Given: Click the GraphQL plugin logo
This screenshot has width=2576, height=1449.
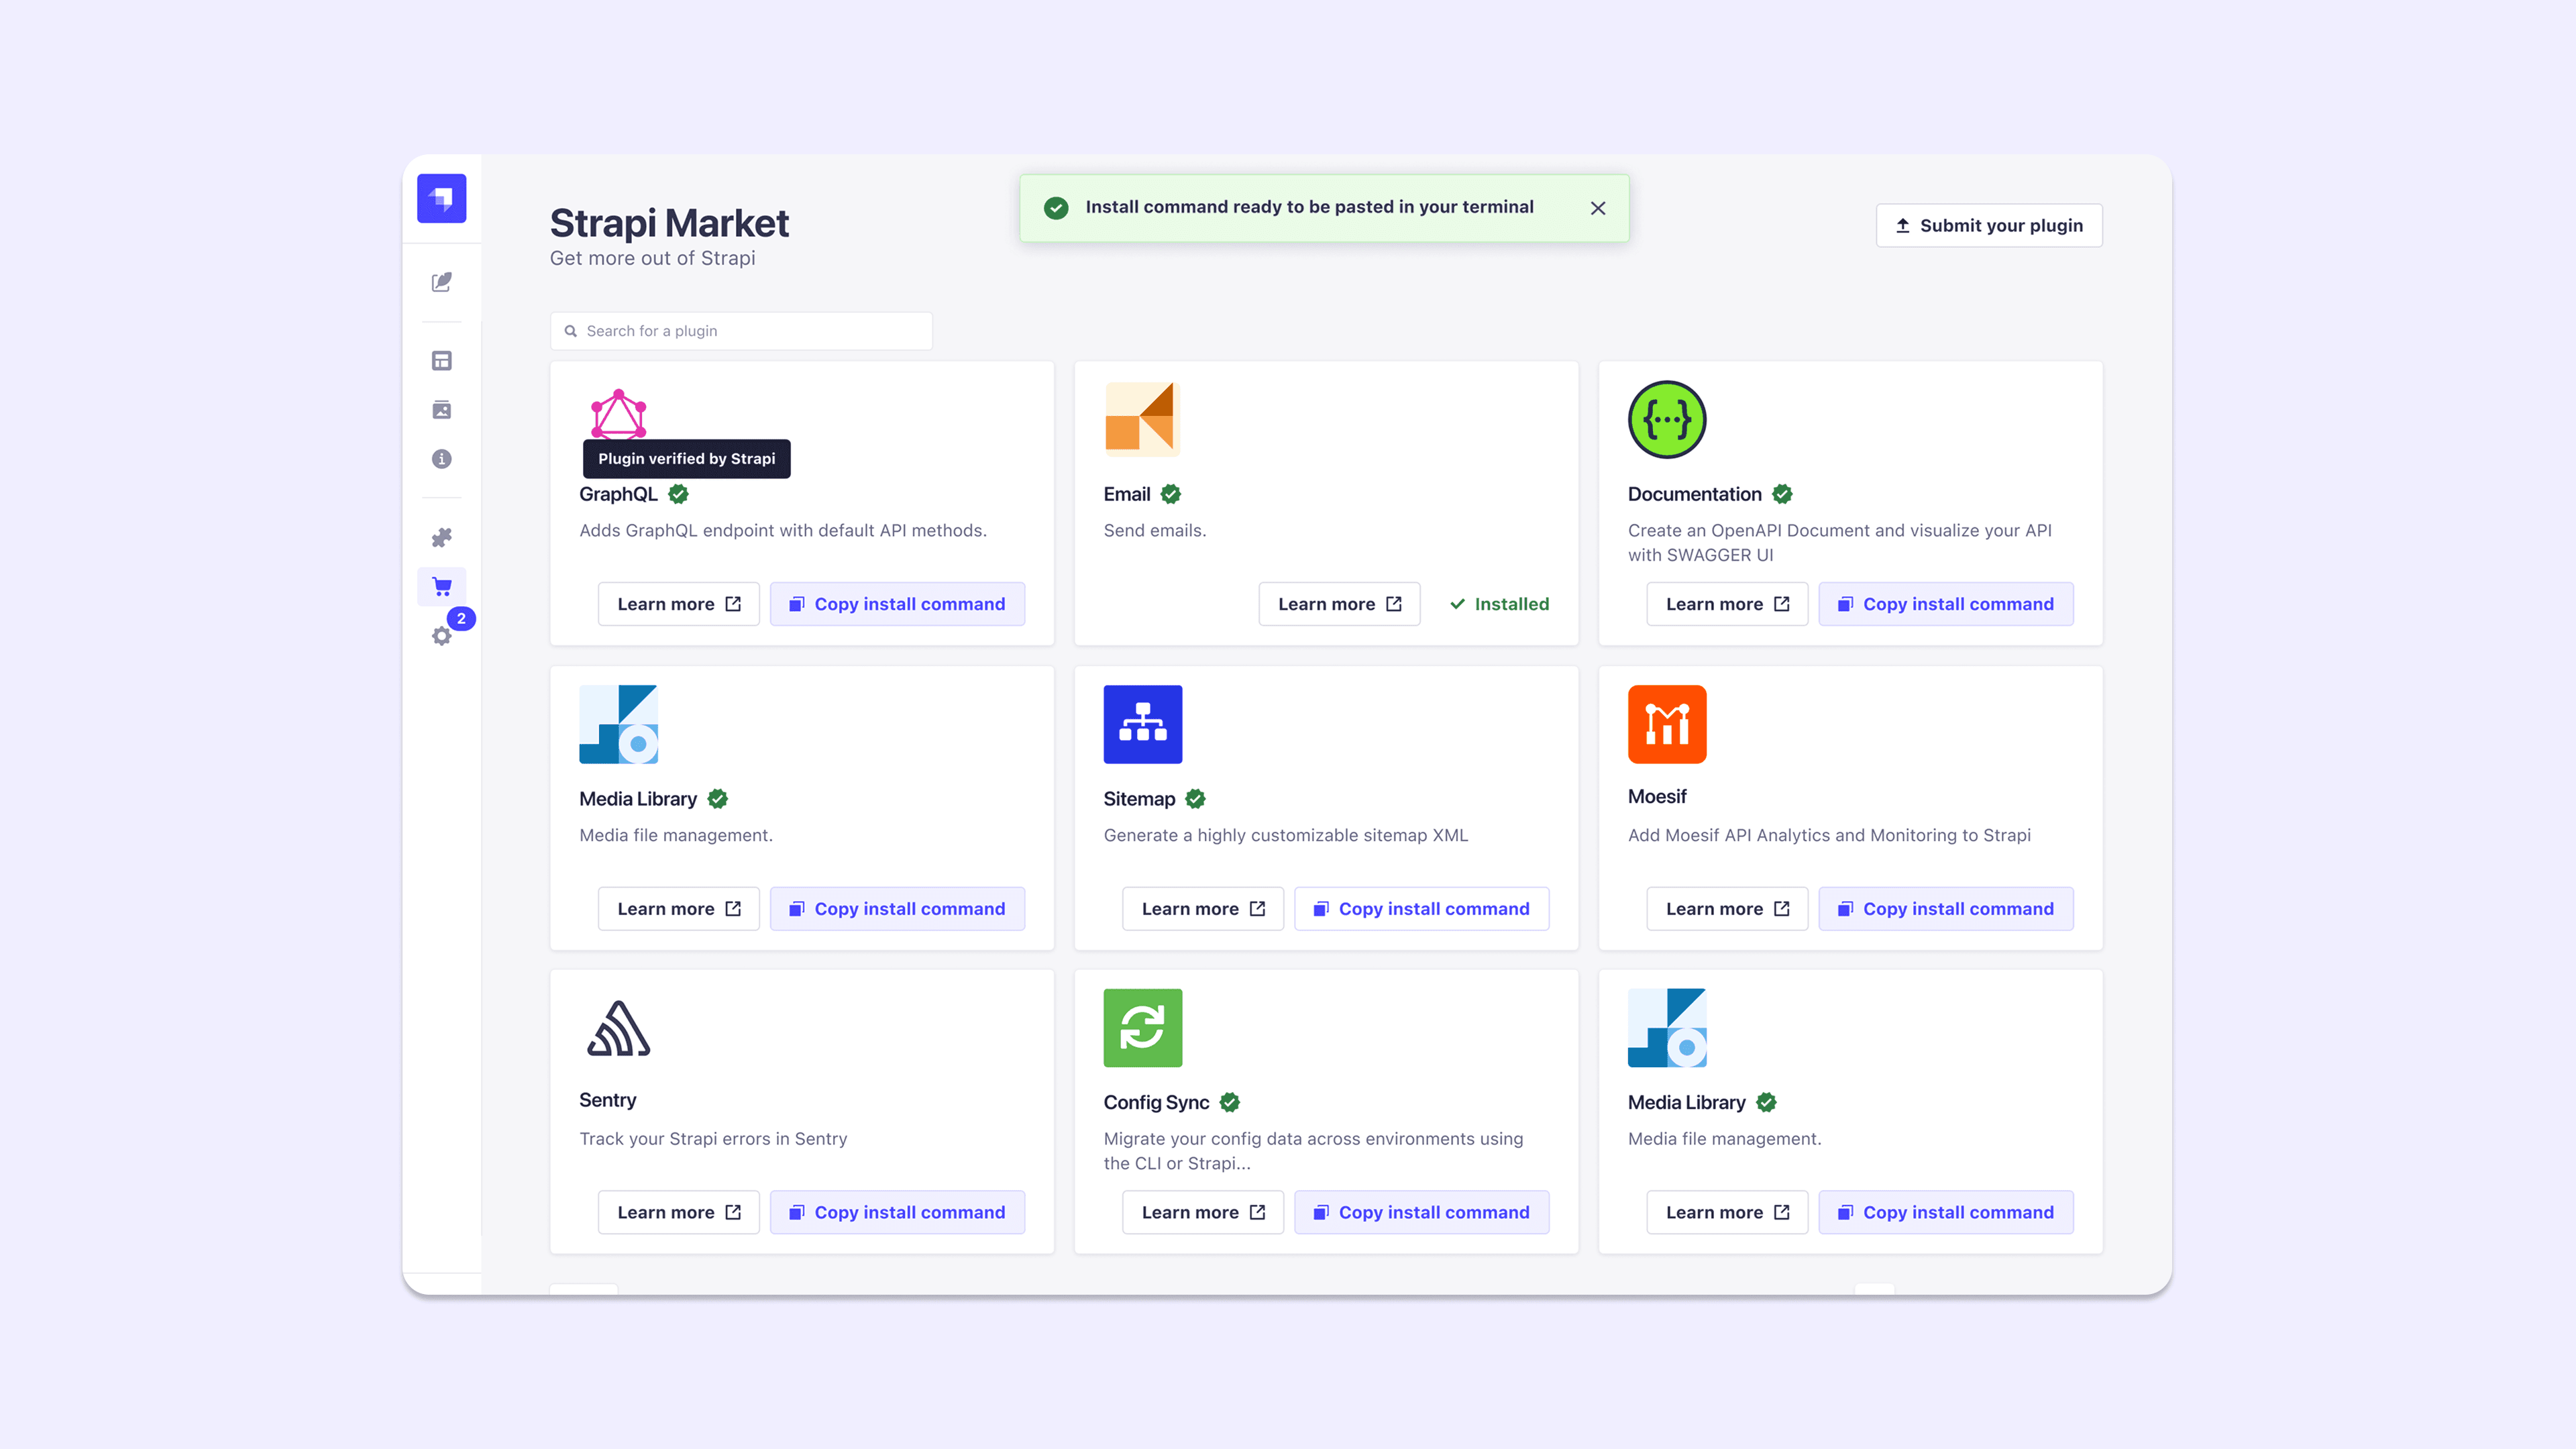Looking at the screenshot, I should (618, 414).
